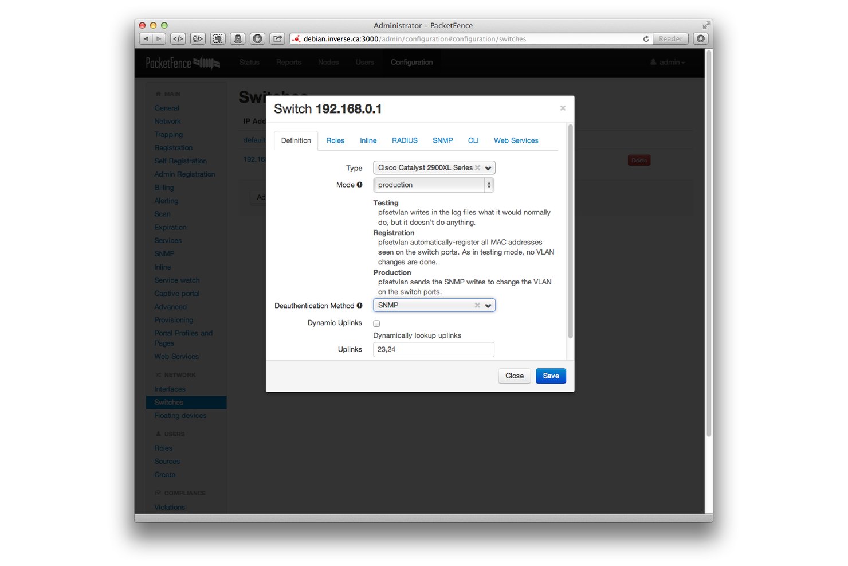The image size is (848, 566).
Task: Open Alerting in sidebar
Action: point(166,201)
